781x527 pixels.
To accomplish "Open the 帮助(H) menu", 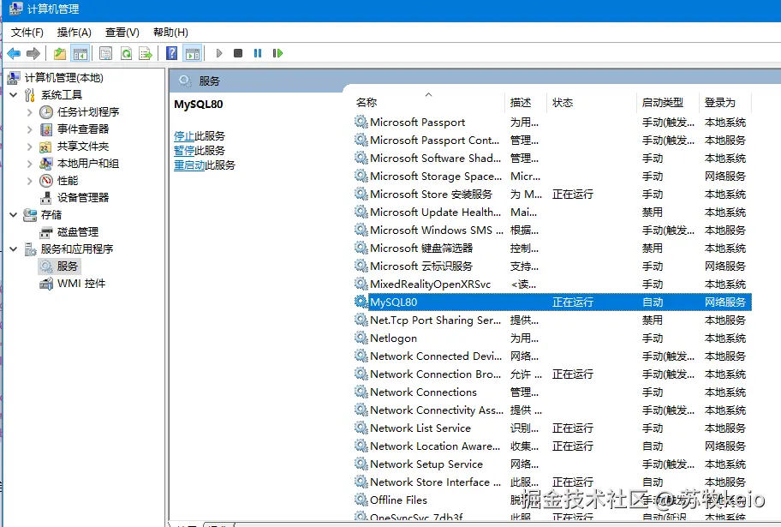I will coord(170,33).
